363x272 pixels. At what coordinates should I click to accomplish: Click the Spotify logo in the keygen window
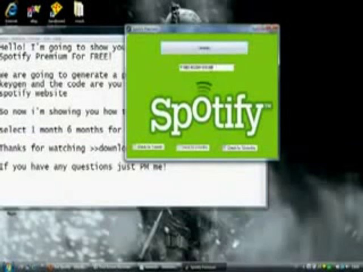click(210, 110)
